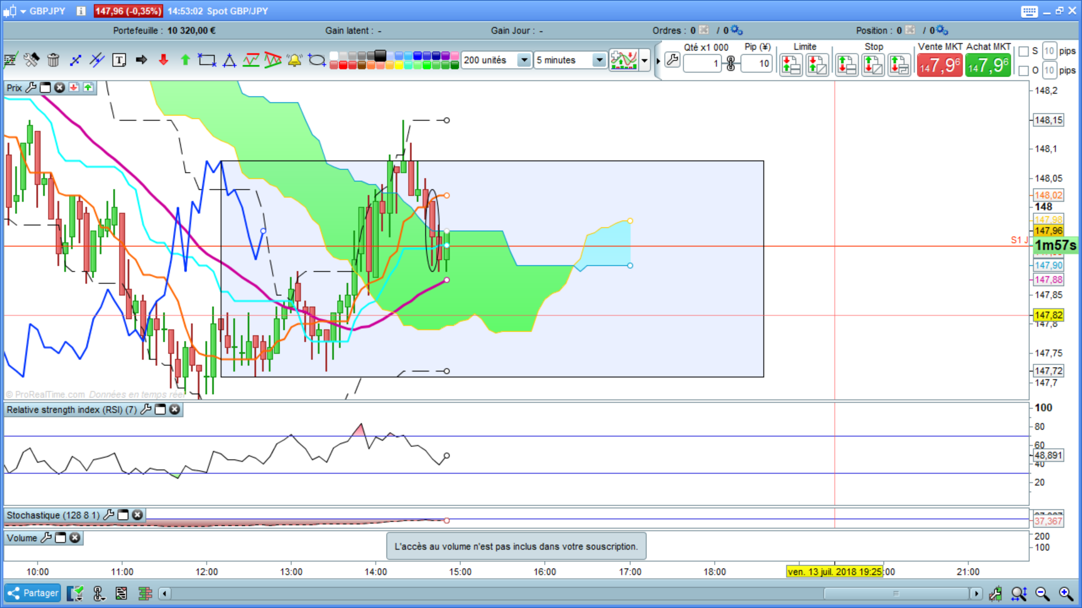1082x608 pixels.
Task: Select the red triangle pattern tool
Action: 273,60
